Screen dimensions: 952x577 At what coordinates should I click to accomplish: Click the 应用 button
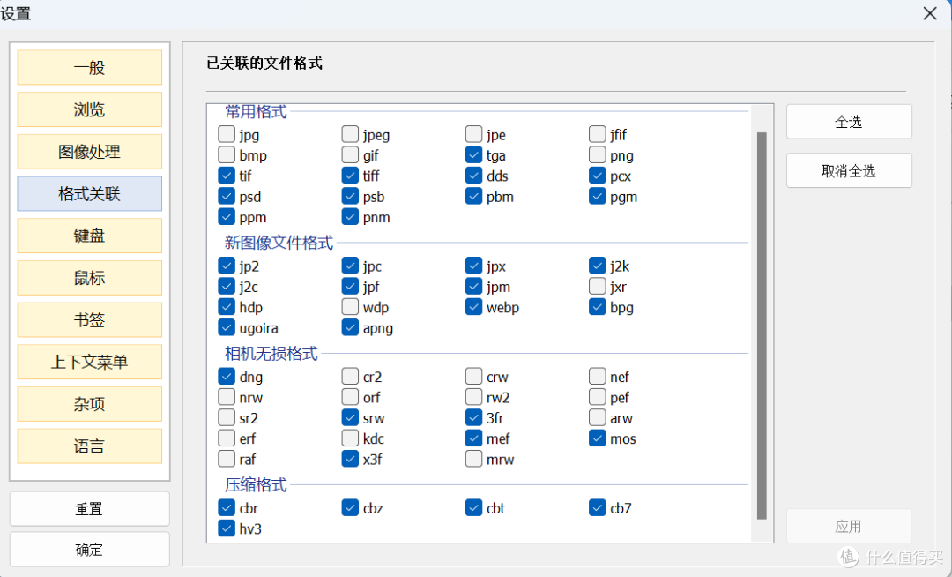coord(849,526)
